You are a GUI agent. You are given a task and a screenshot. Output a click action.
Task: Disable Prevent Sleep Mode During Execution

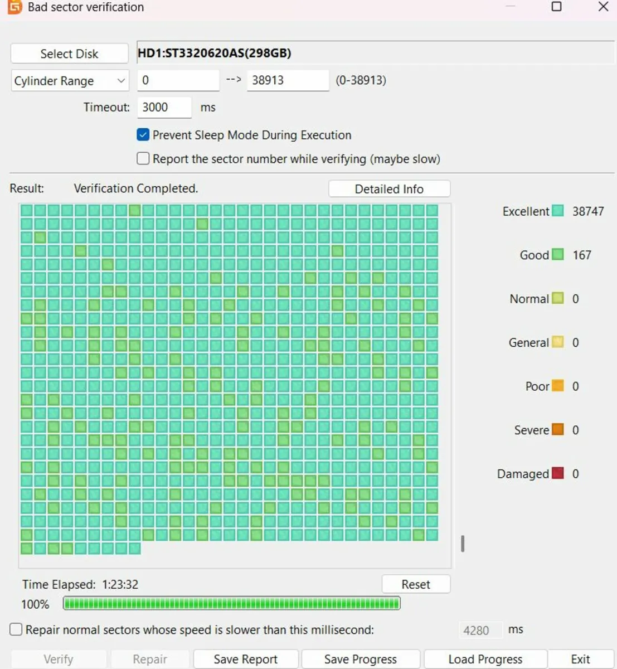pyautogui.click(x=143, y=135)
